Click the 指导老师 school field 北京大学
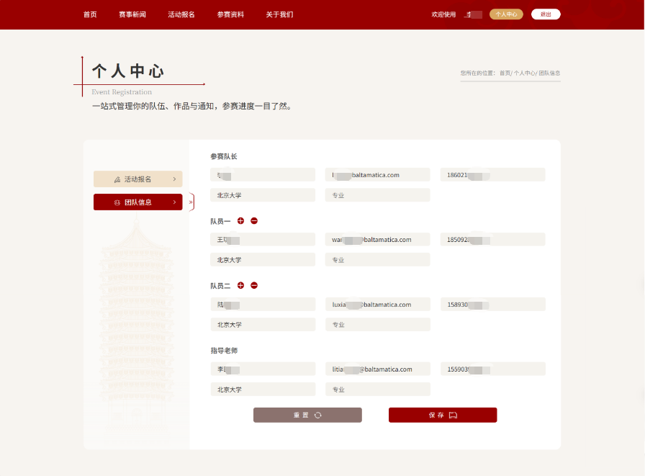This screenshot has height=476, width=645. pos(263,390)
